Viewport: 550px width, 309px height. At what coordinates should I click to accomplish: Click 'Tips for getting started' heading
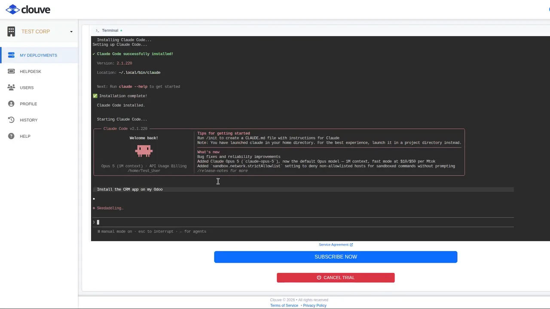(223, 133)
